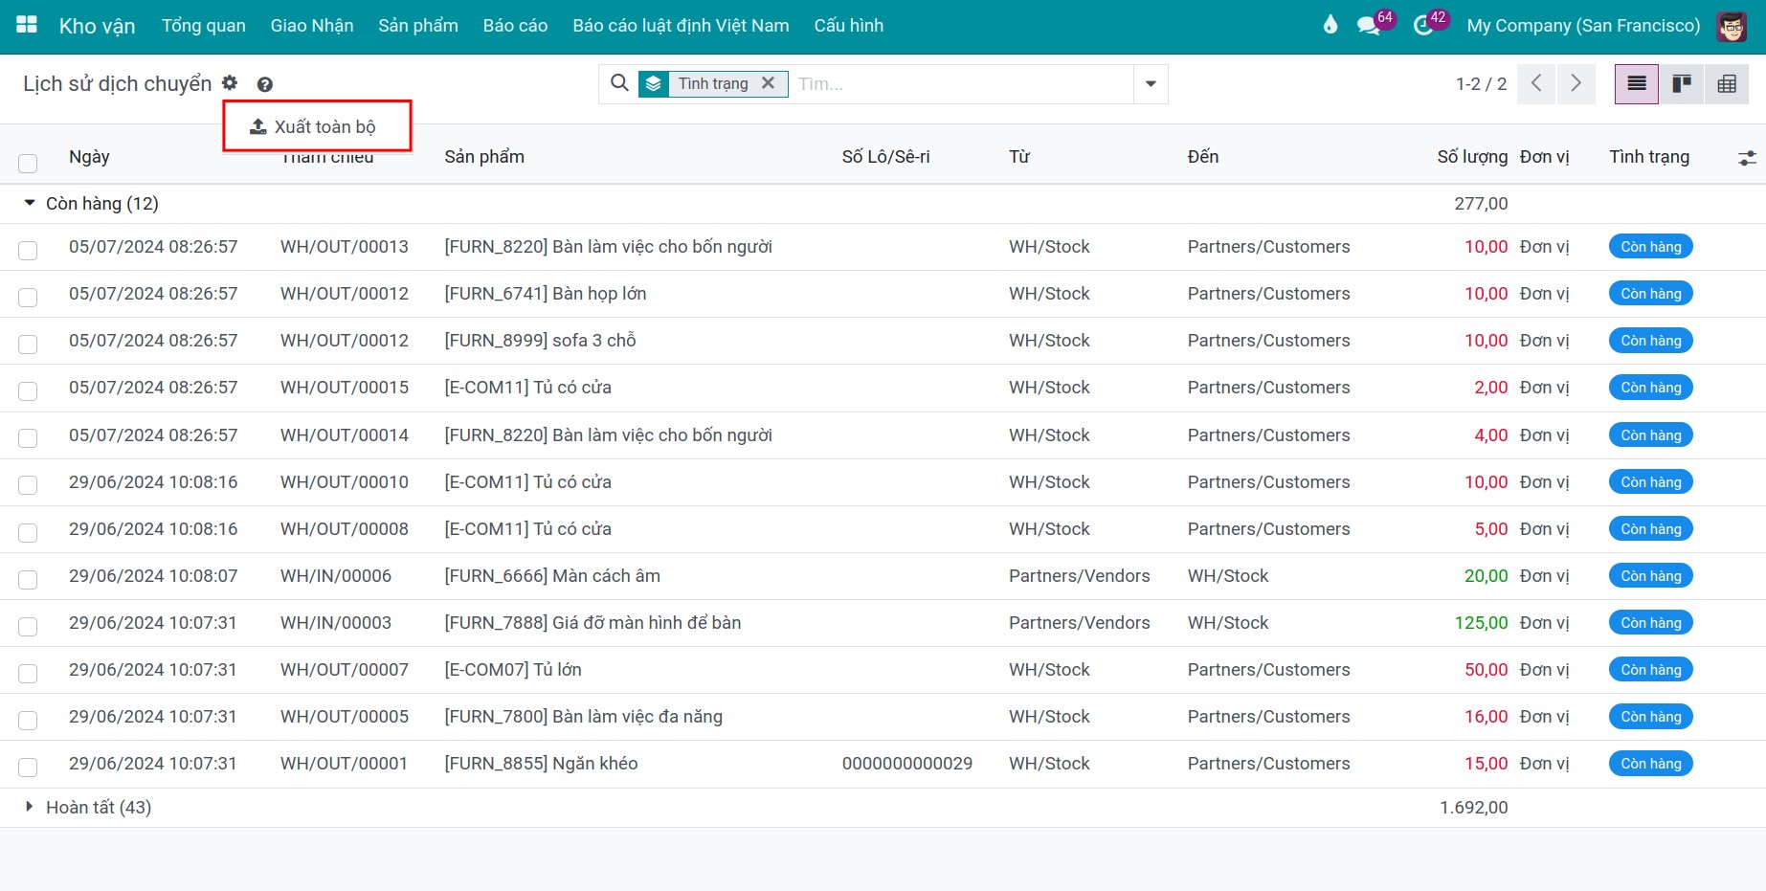
Task: Switch to pivot table view
Action: click(1727, 84)
